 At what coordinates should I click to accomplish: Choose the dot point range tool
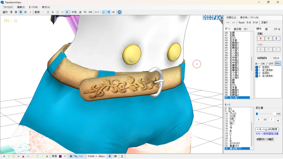tap(43, 12)
